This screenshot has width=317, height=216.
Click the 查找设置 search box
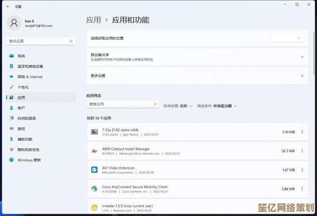pyautogui.click(x=41, y=41)
